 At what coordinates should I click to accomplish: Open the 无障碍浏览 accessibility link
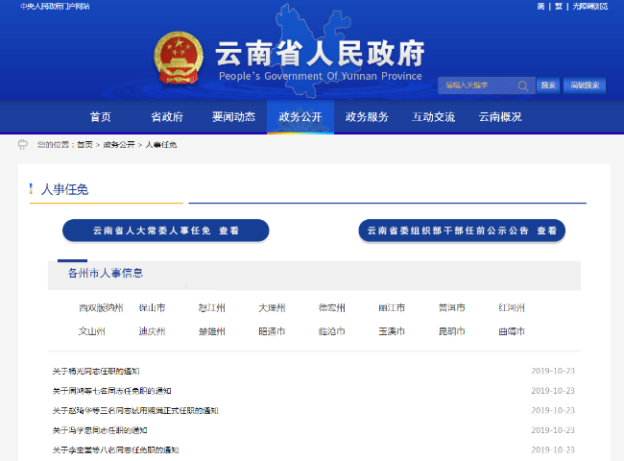click(589, 6)
